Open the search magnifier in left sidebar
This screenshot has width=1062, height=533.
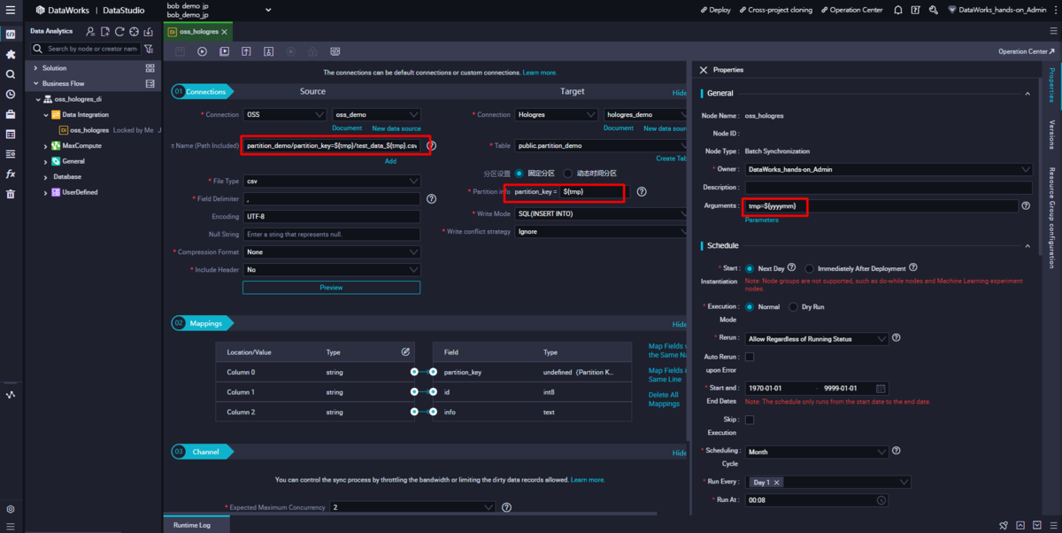11,74
